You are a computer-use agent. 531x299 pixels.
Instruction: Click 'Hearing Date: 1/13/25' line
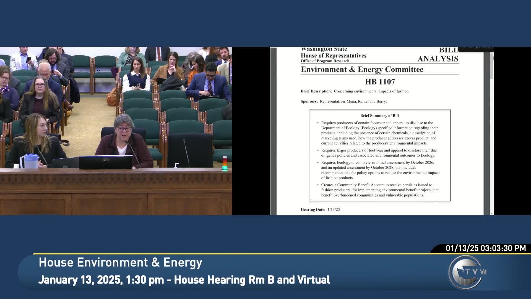click(x=320, y=210)
